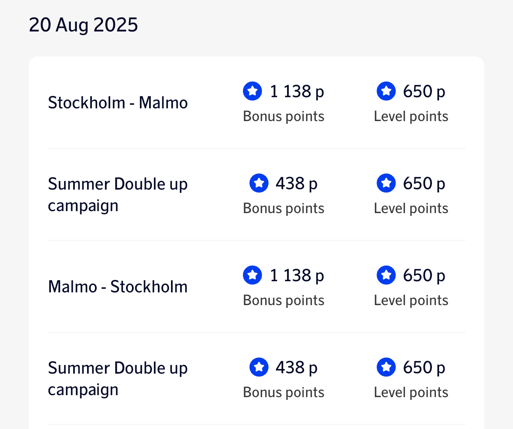The image size is (513, 429).
Task: Click bonus star icon of last Summer Double up campaign
Action: coord(259,367)
